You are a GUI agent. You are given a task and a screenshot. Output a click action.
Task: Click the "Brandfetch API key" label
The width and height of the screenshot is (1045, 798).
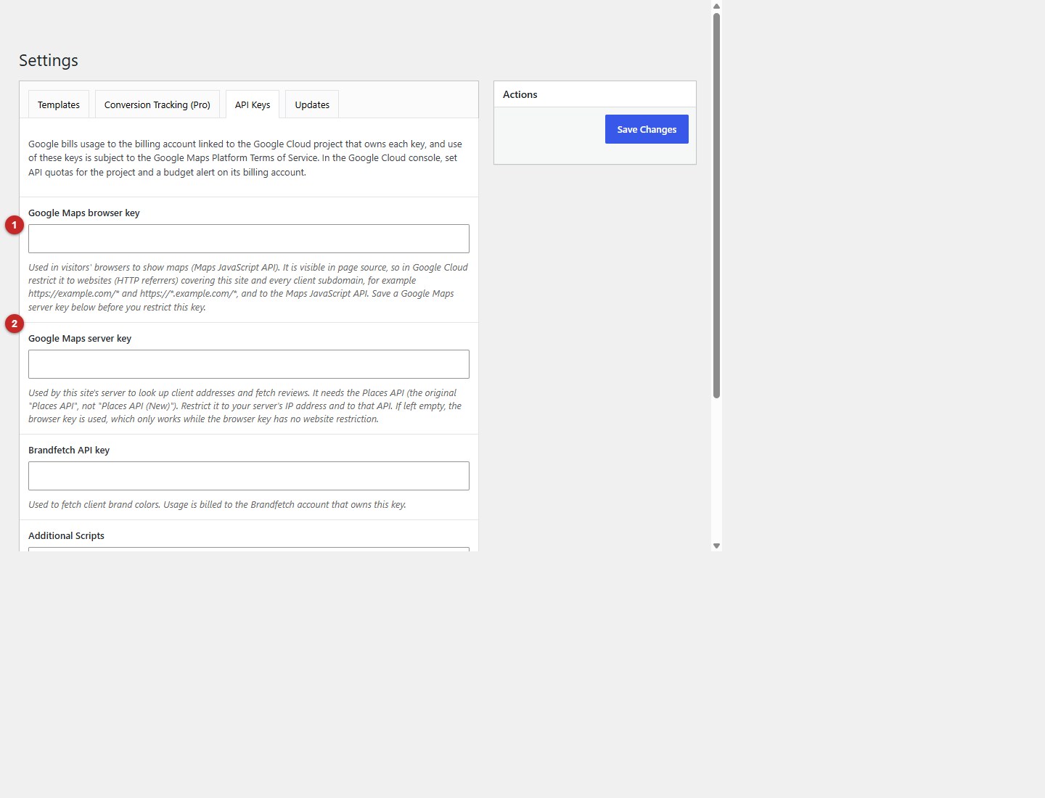coord(69,450)
